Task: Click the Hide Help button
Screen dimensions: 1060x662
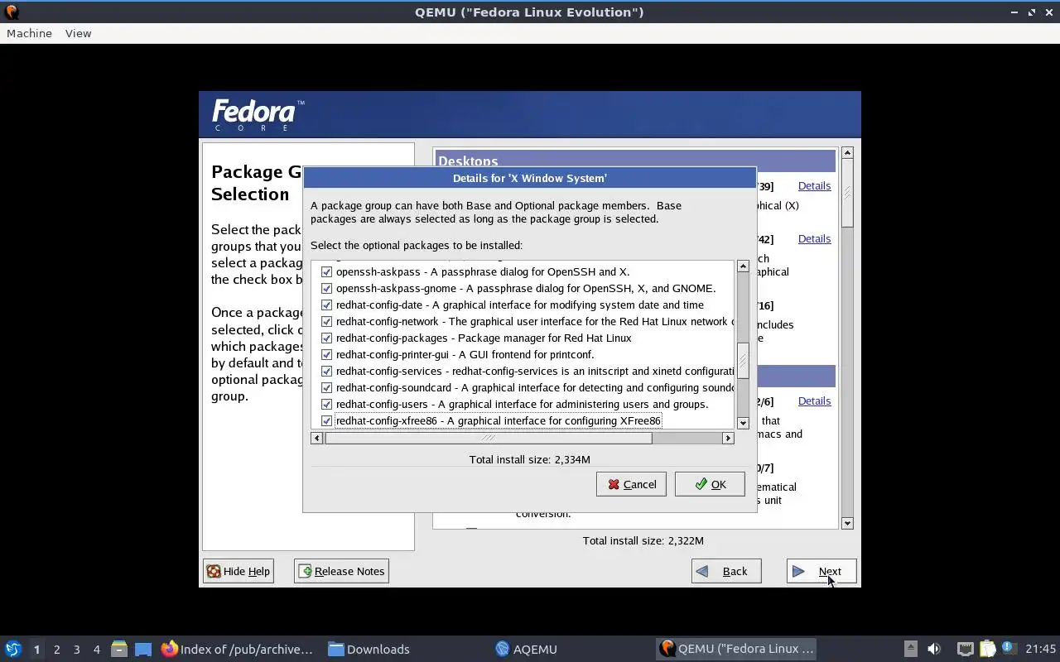Action: click(238, 571)
